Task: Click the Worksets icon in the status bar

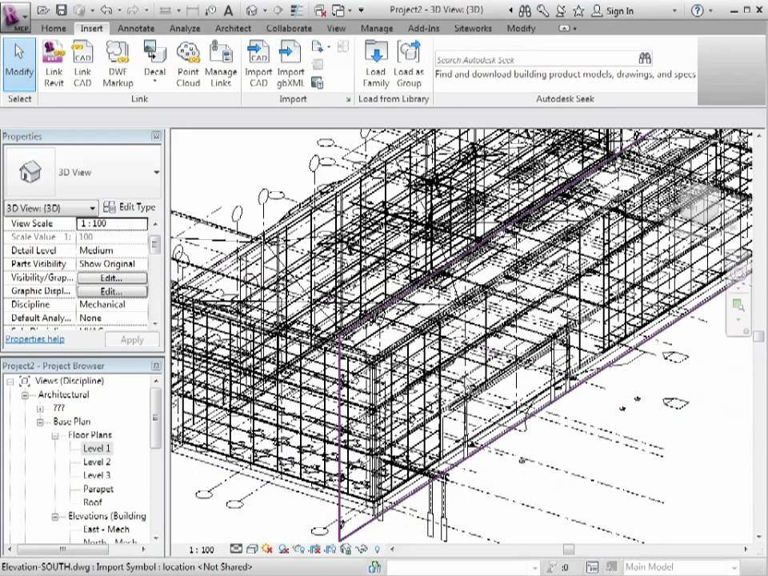Action: point(374,567)
